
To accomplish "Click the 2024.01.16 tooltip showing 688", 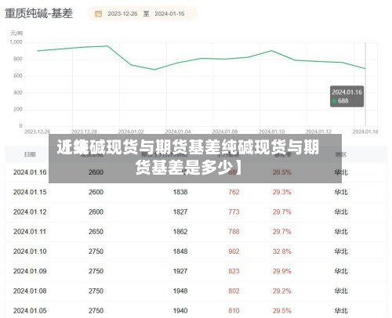I will tap(347, 96).
